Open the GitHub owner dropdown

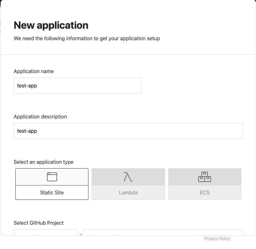pos(46,232)
